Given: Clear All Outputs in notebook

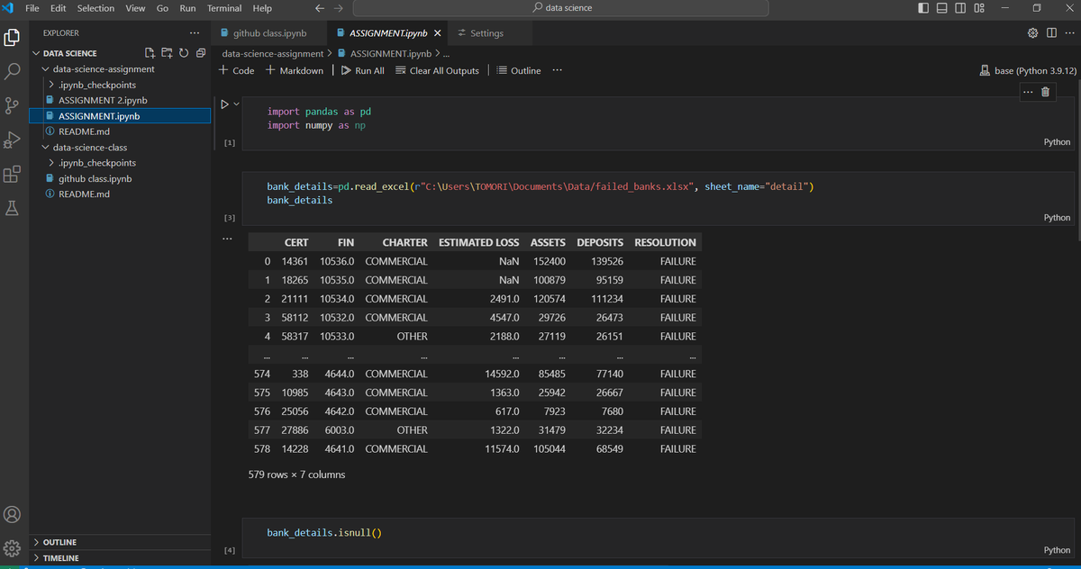Looking at the screenshot, I should 436,70.
